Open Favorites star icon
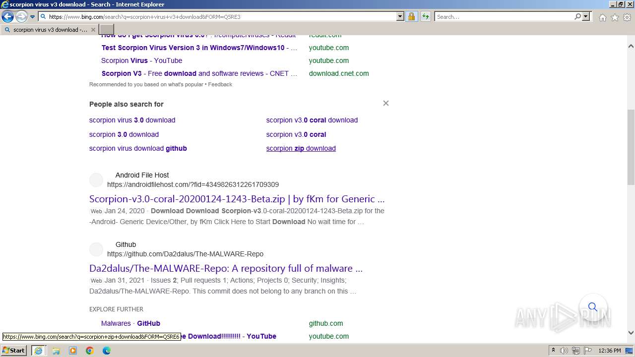The height and width of the screenshot is (357, 635). pyautogui.click(x=615, y=17)
